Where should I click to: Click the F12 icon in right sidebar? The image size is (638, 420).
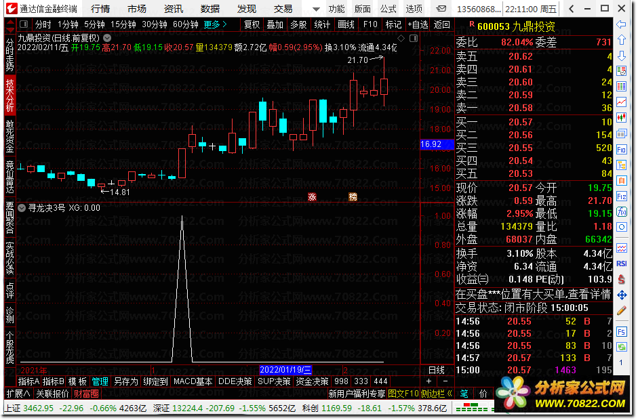pos(621,196)
